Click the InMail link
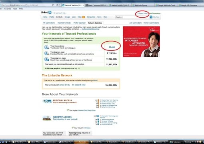This screenshot has width=204, height=144. (95, 80)
